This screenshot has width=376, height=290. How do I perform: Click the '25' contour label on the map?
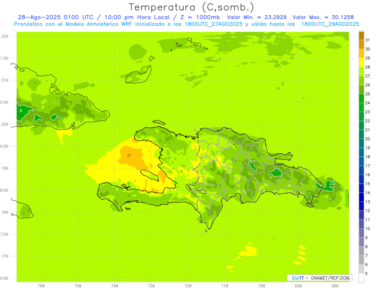332,183
